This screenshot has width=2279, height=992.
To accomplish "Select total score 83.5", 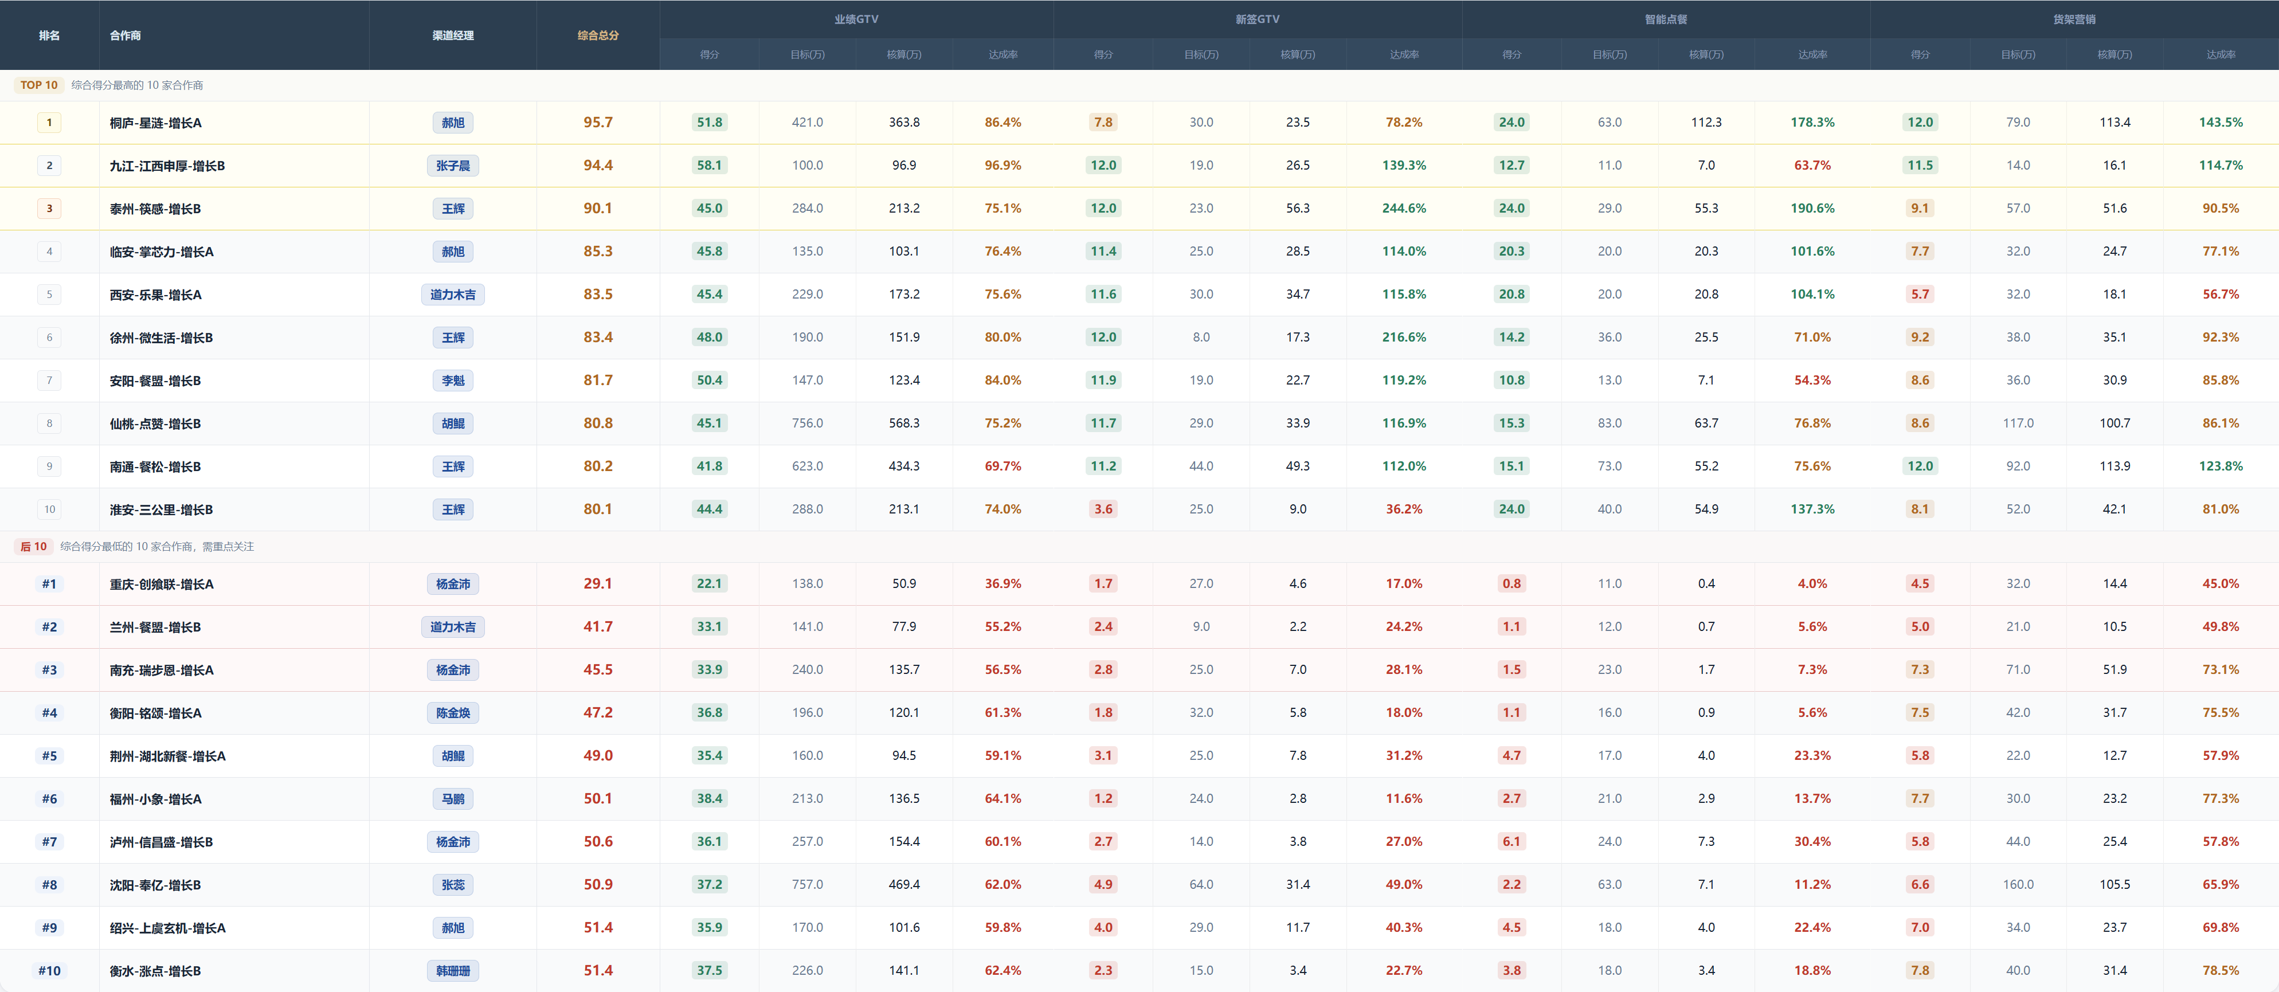I will [598, 294].
